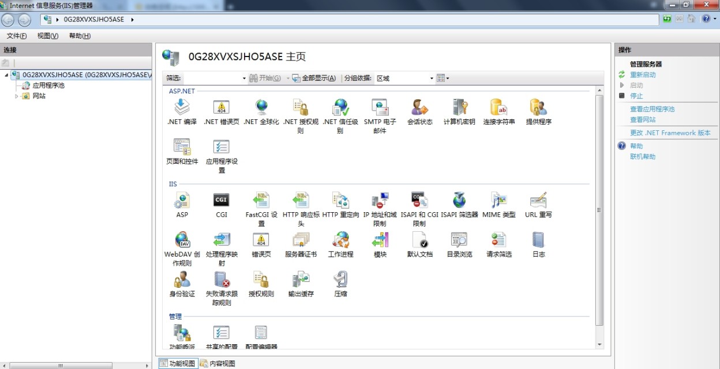The width and height of the screenshot is (720, 369).
Task: Open .NET 信任级别 feature
Action: point(340,115)
